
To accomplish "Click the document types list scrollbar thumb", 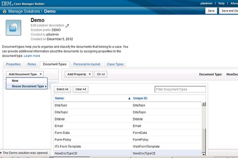I will [204, 140].
